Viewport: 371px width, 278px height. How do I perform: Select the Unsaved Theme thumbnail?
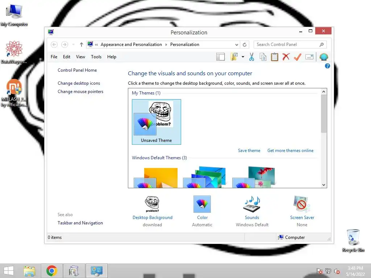tap(157, 122)
